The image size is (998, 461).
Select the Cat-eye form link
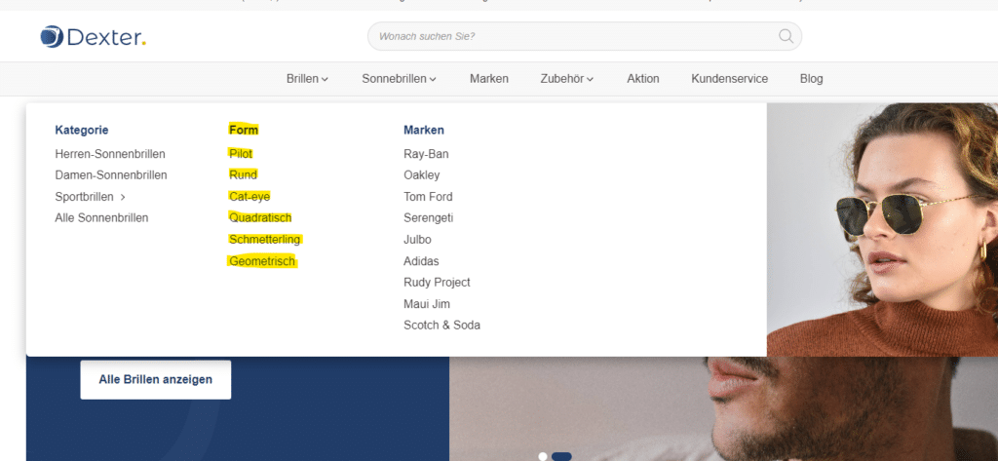(249, 197)
